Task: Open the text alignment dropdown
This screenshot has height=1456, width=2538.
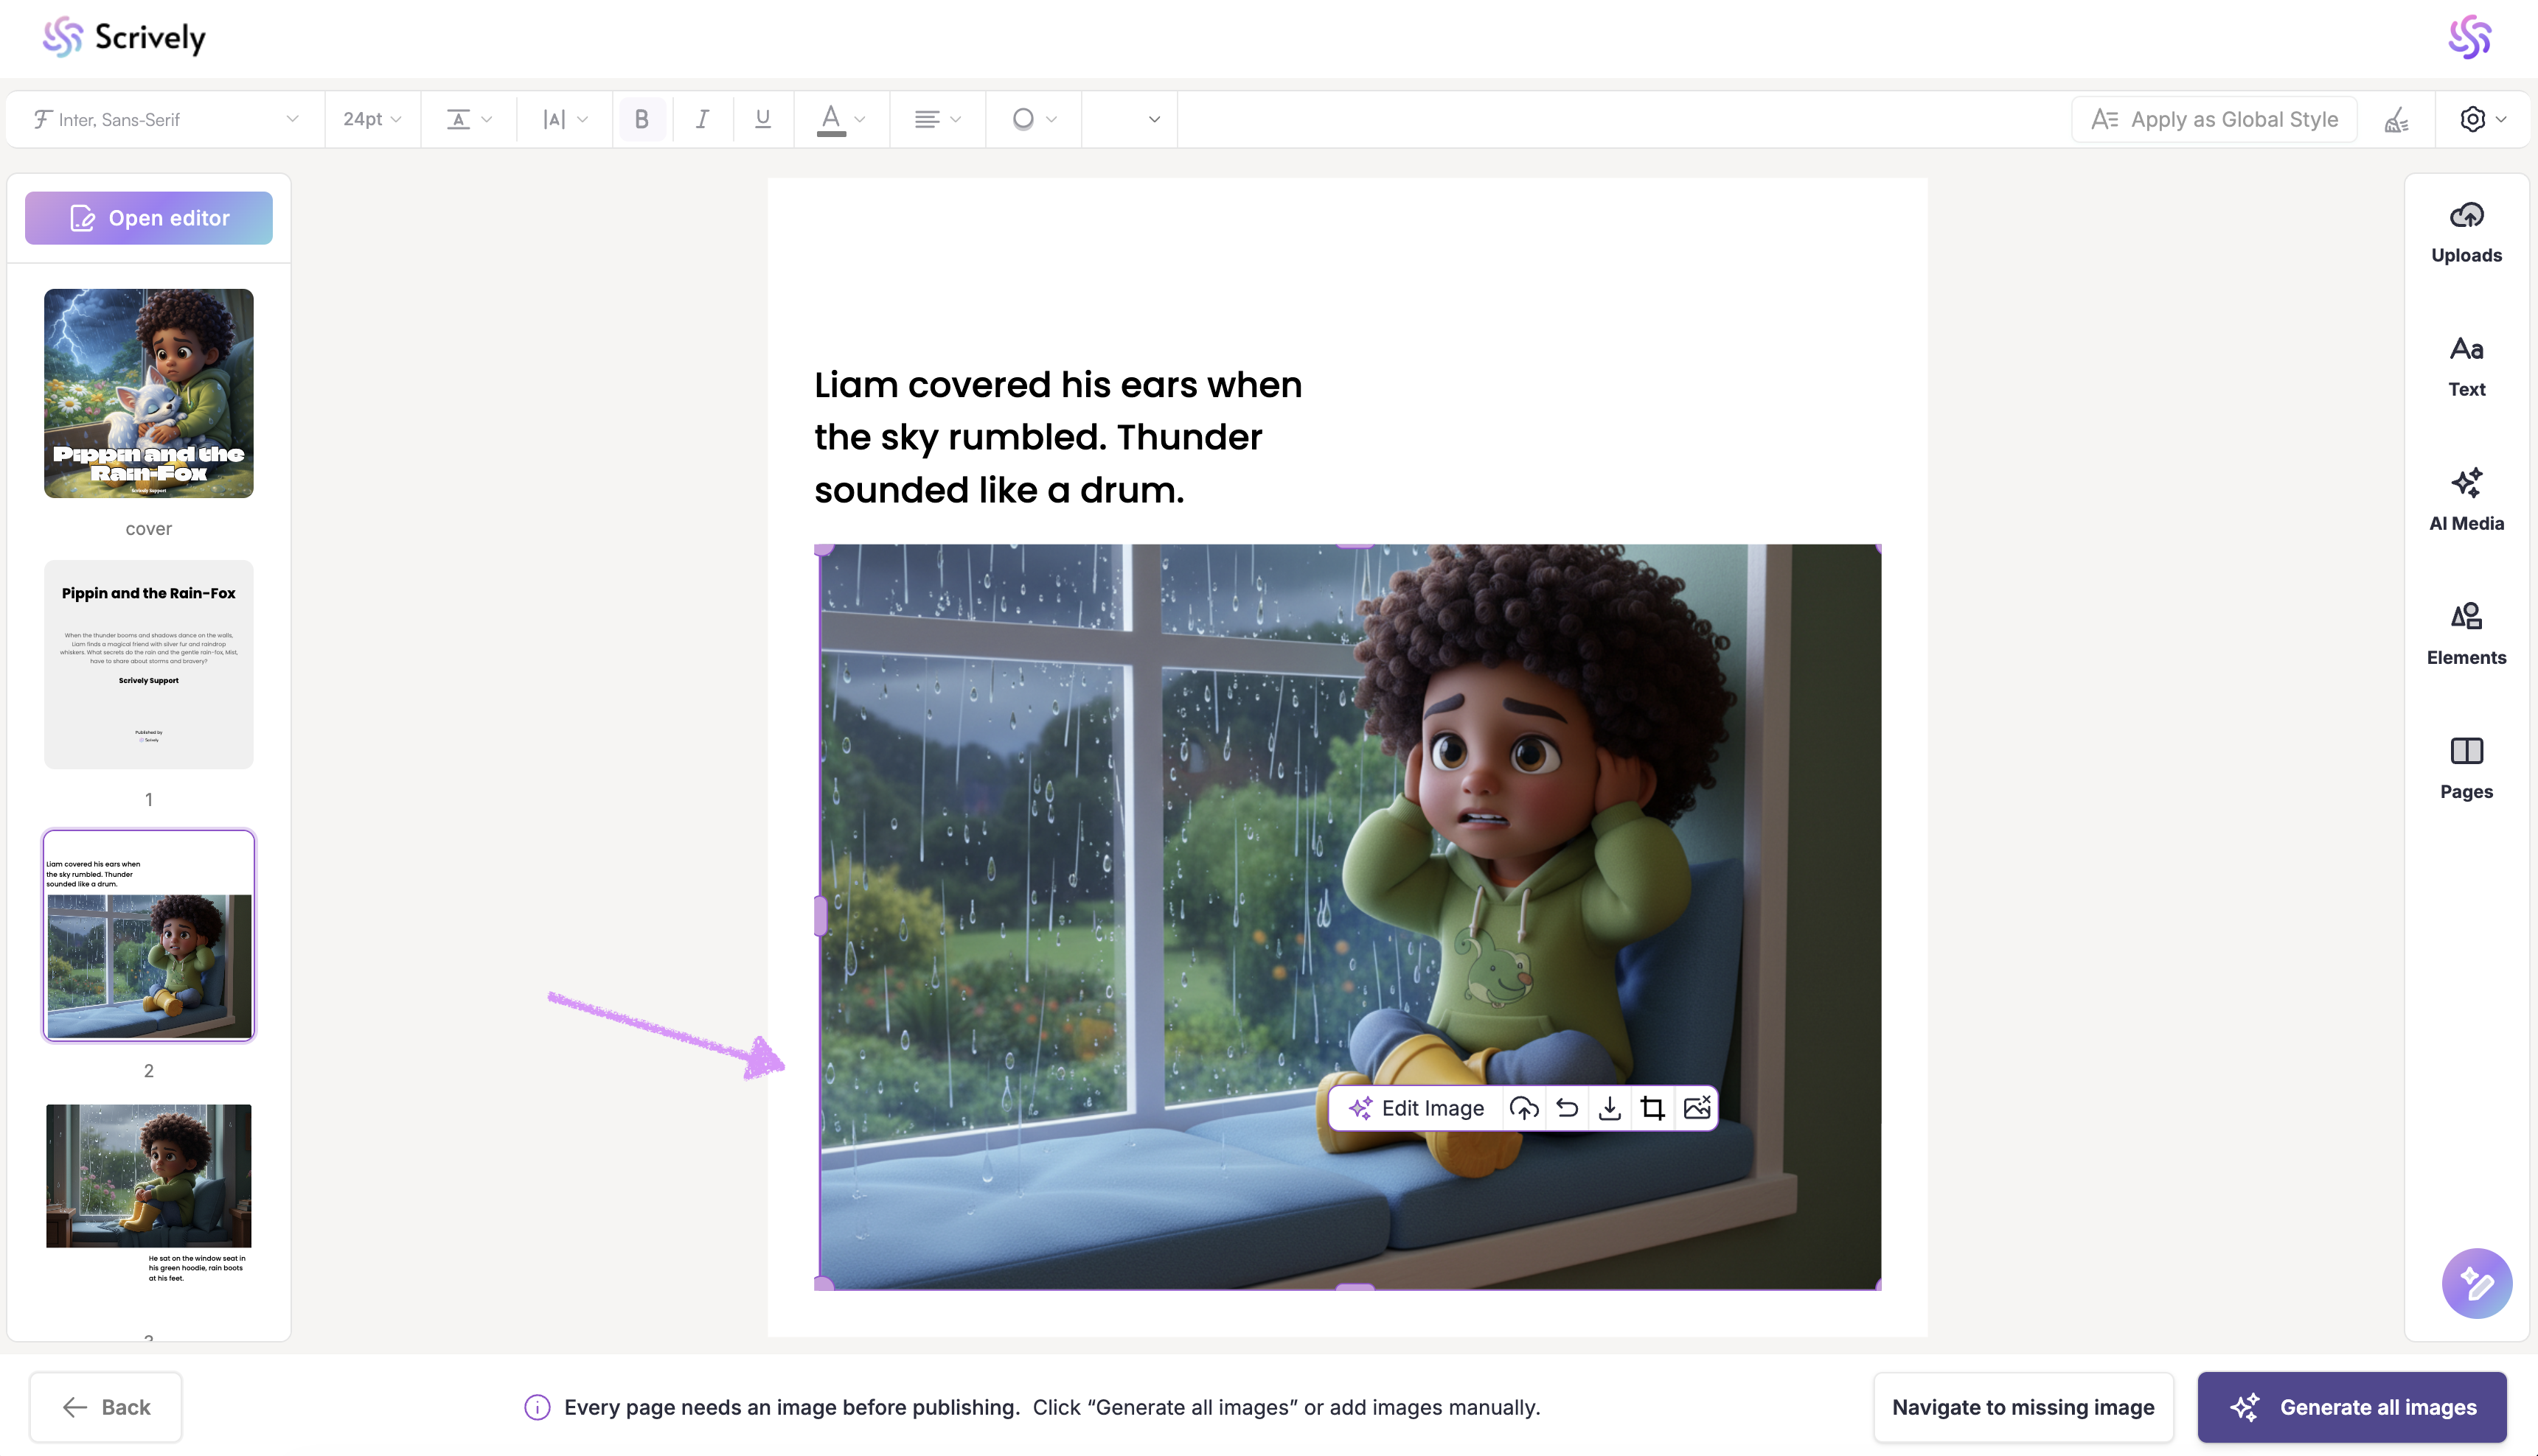Action: point(936,119)
